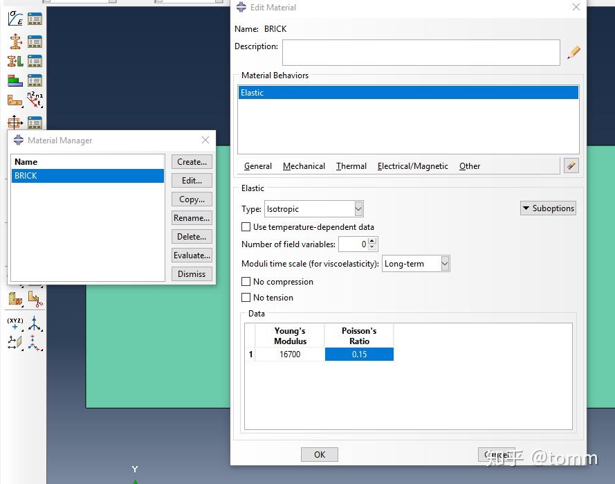Open the Mechanical behavior menu
This screenshot has width=615, height=484.
[x=304, y=165]
